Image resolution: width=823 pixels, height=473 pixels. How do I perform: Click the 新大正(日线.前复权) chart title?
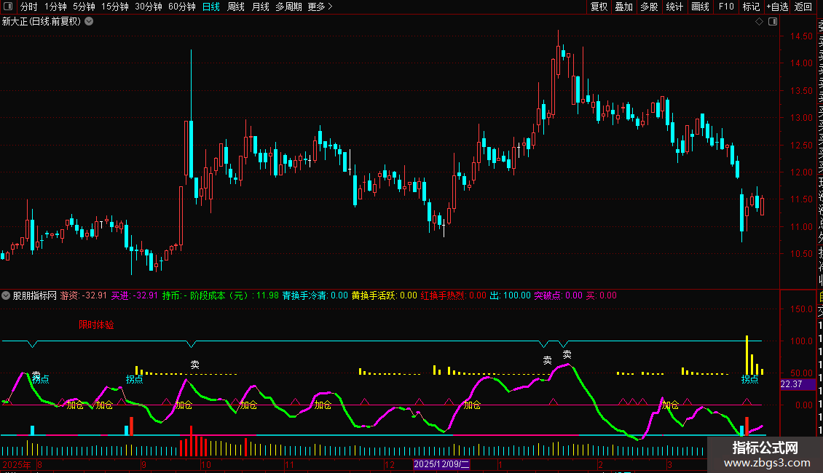coord(42,22)
